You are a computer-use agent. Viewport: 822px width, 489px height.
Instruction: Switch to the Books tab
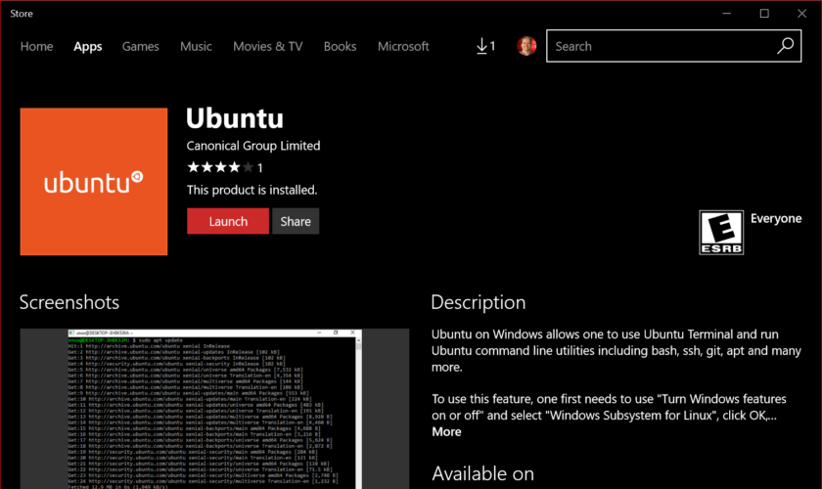click(x=340, y=46)
